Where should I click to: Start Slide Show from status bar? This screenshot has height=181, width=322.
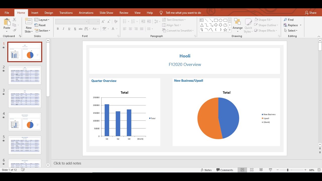pos(270,170)
